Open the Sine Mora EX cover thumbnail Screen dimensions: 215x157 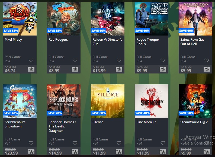pos(152,101)
